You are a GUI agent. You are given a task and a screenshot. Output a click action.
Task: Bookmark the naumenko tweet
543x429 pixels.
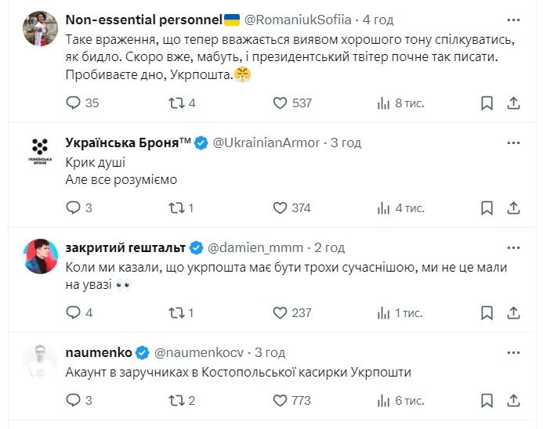(487, 400)
